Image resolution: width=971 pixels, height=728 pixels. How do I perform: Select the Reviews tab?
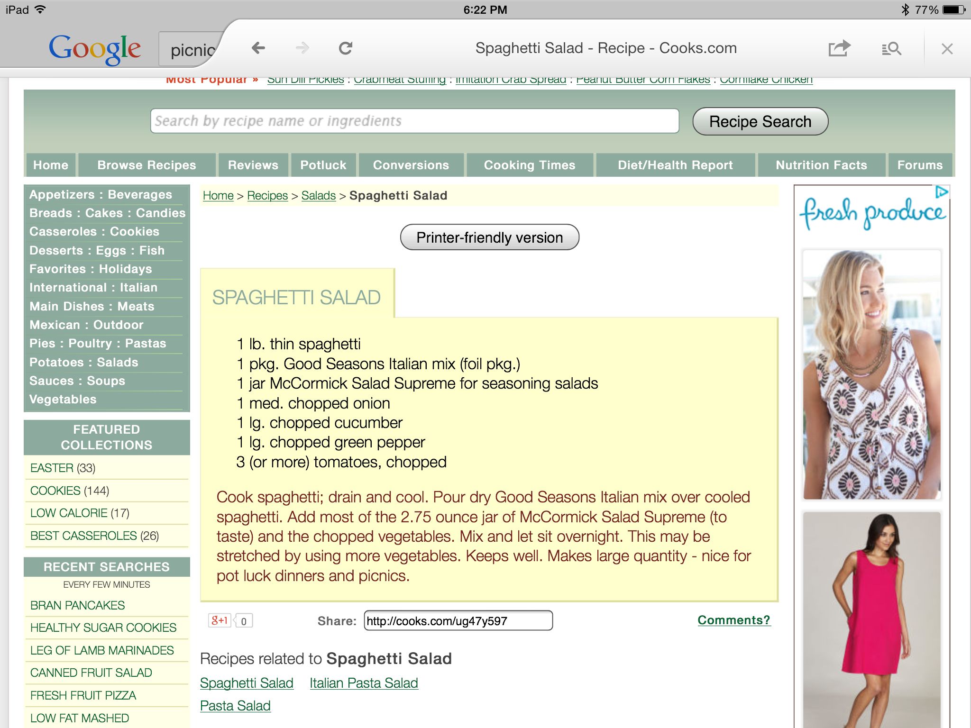[253, 165]
